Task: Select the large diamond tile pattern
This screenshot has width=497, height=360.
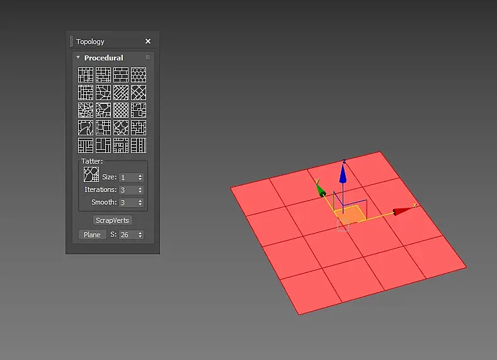Action: point(139,93)
